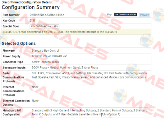Click the Selected Options heading

click(19, 43)
